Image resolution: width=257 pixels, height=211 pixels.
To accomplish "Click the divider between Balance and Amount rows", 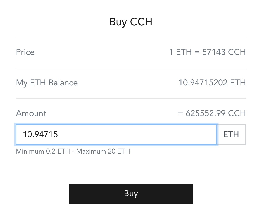I will pyautogui.click(x=131, y=98).
